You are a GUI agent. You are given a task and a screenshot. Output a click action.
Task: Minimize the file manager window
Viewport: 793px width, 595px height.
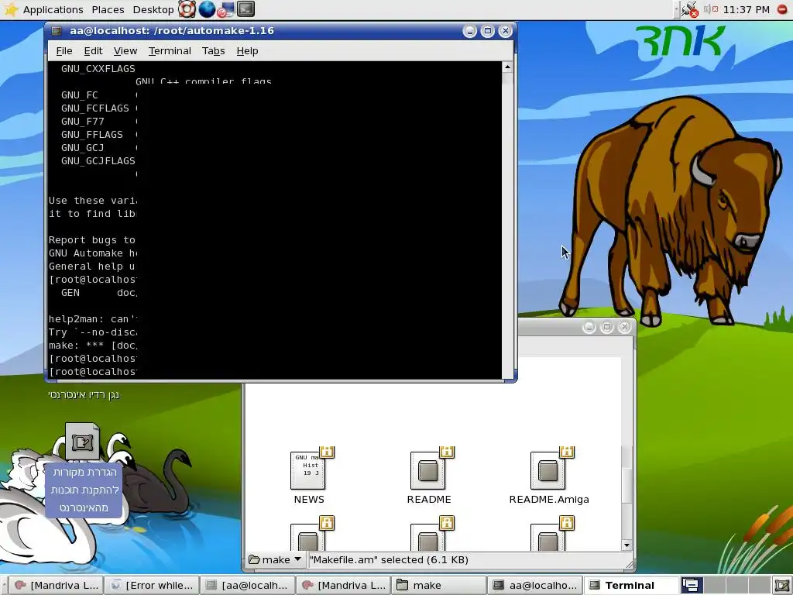(x=589, y=327)
